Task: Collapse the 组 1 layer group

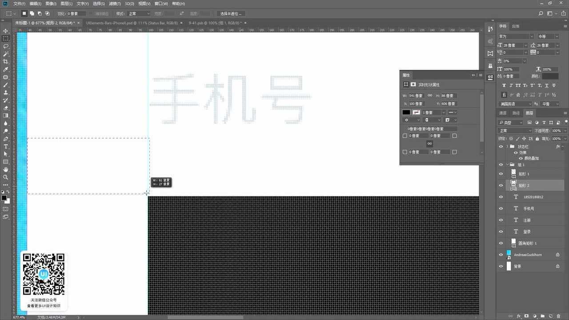Action: click(x=507, y=164)
